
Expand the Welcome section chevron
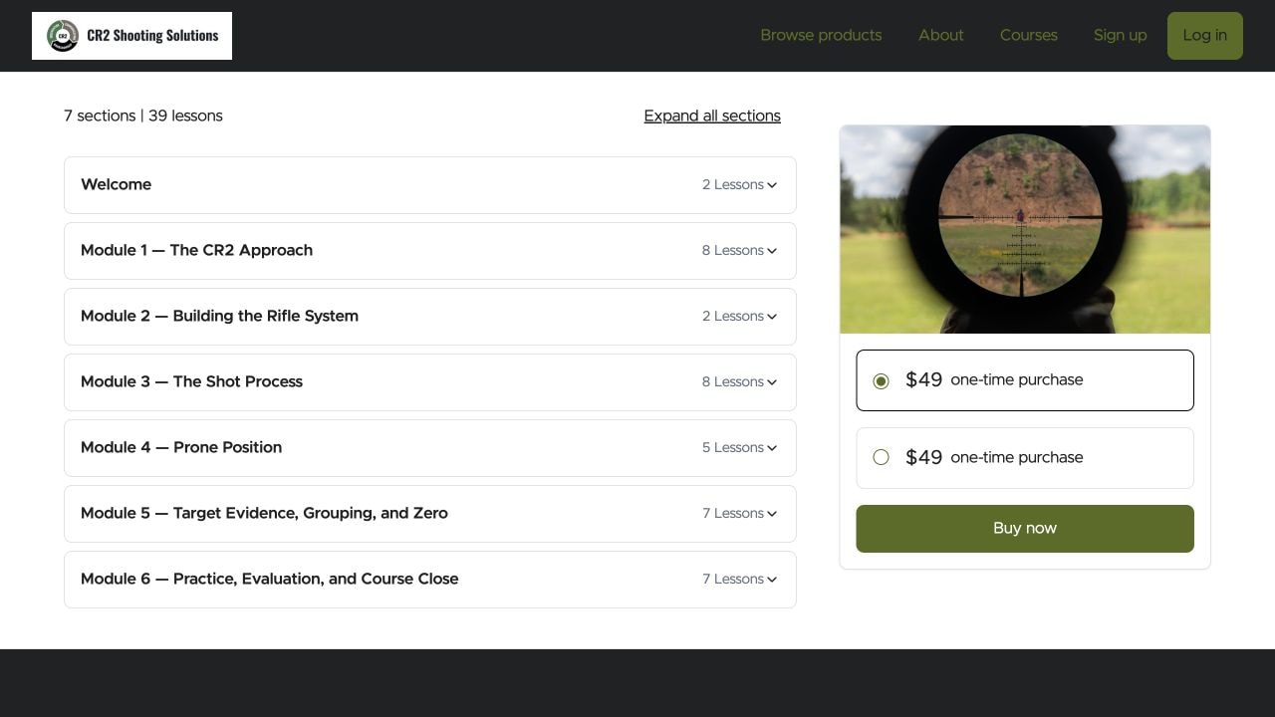pyautogui.click(x=772, y=185)
